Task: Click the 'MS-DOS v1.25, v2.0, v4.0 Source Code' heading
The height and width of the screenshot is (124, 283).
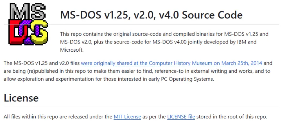Action: point(151,15)
